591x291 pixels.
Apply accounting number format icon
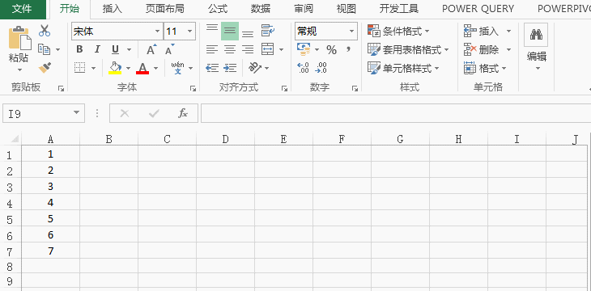(304, 49)
